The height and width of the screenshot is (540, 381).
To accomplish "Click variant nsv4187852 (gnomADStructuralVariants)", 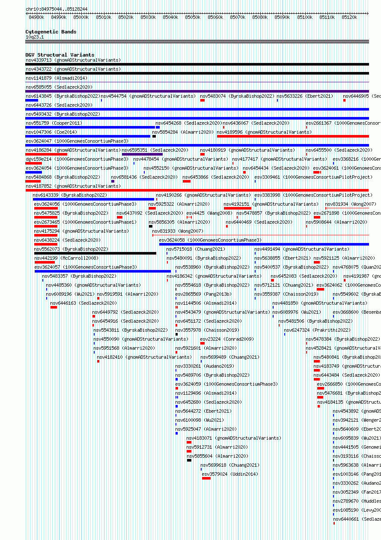I will coord(73,186).
